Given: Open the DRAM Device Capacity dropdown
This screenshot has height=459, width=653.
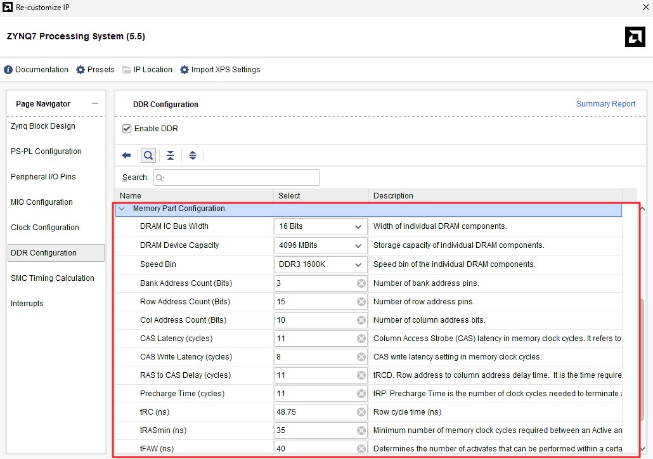Looking at the screenshot, I should pyautogui.click(x=321, y=245).
